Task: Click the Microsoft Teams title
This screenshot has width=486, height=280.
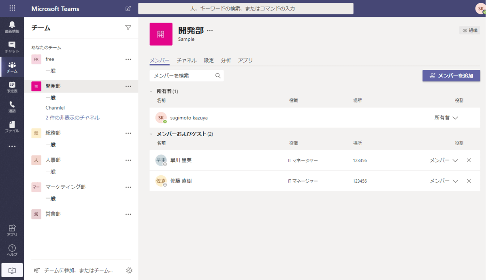Action: [55, 9]
